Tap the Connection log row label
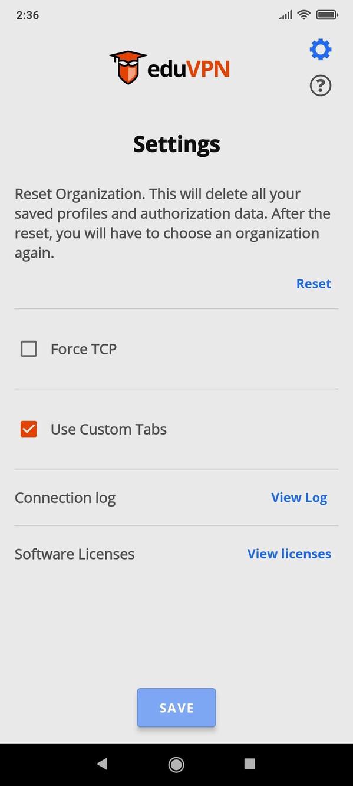Screen dimensions: 353x786 (65, 497)
